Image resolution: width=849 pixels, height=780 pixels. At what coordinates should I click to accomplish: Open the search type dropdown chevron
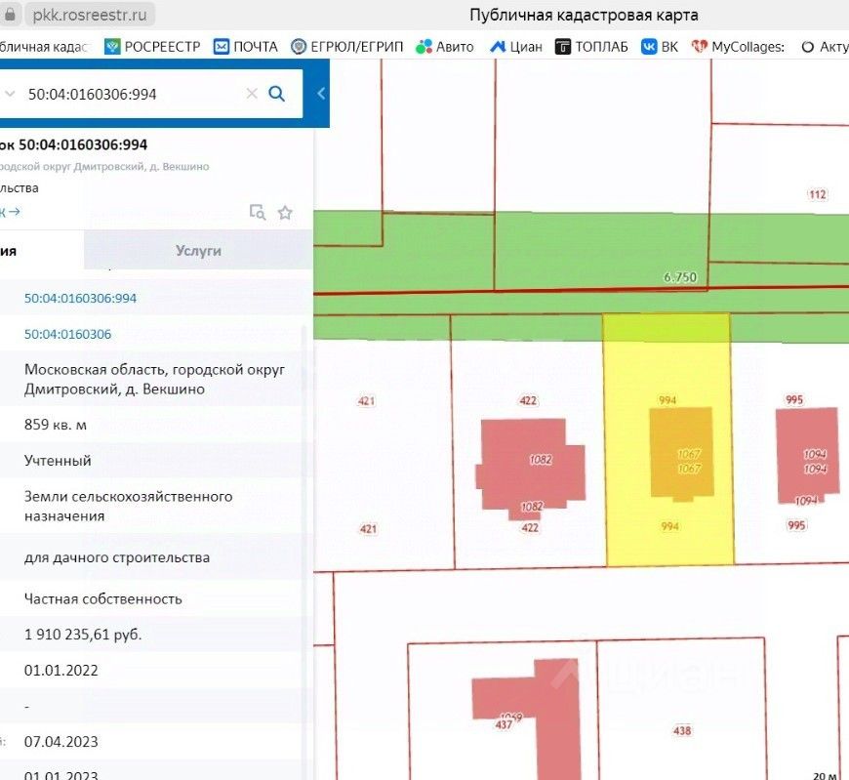pos(10,94)
